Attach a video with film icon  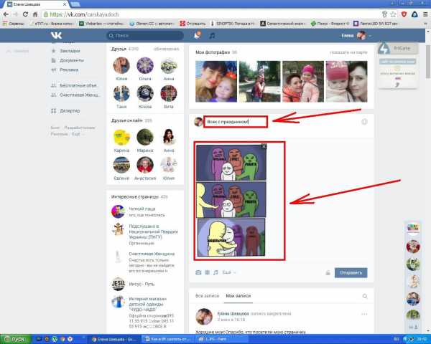208,272
